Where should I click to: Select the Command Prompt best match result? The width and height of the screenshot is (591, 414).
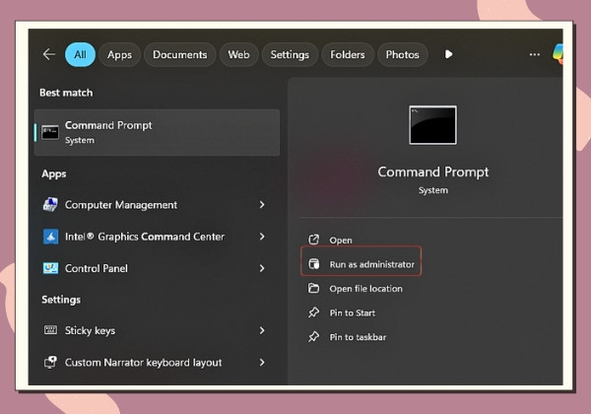157,132
